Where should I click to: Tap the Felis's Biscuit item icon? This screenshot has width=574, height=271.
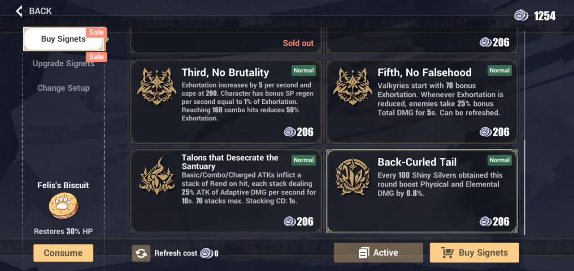click(63, 206)
